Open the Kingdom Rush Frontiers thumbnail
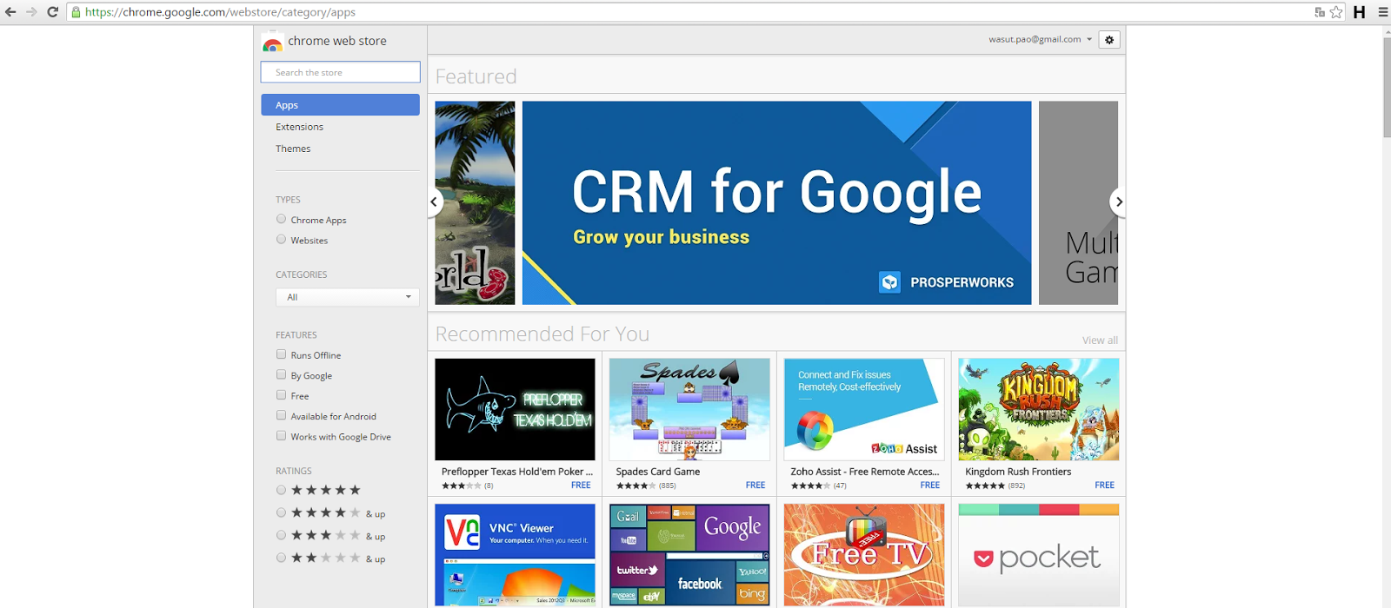Screen dimensions: 1391x608 (x=1039, y=409)
